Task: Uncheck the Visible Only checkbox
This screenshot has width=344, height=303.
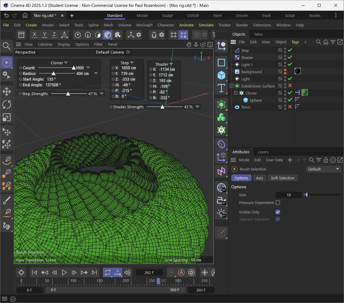Action: point(278,212)
